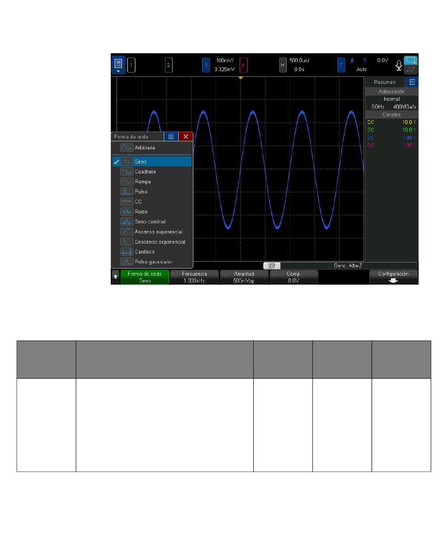Choose the checked Seno waveform option
This screenshot has height=549, width=448.
[152, 162]
